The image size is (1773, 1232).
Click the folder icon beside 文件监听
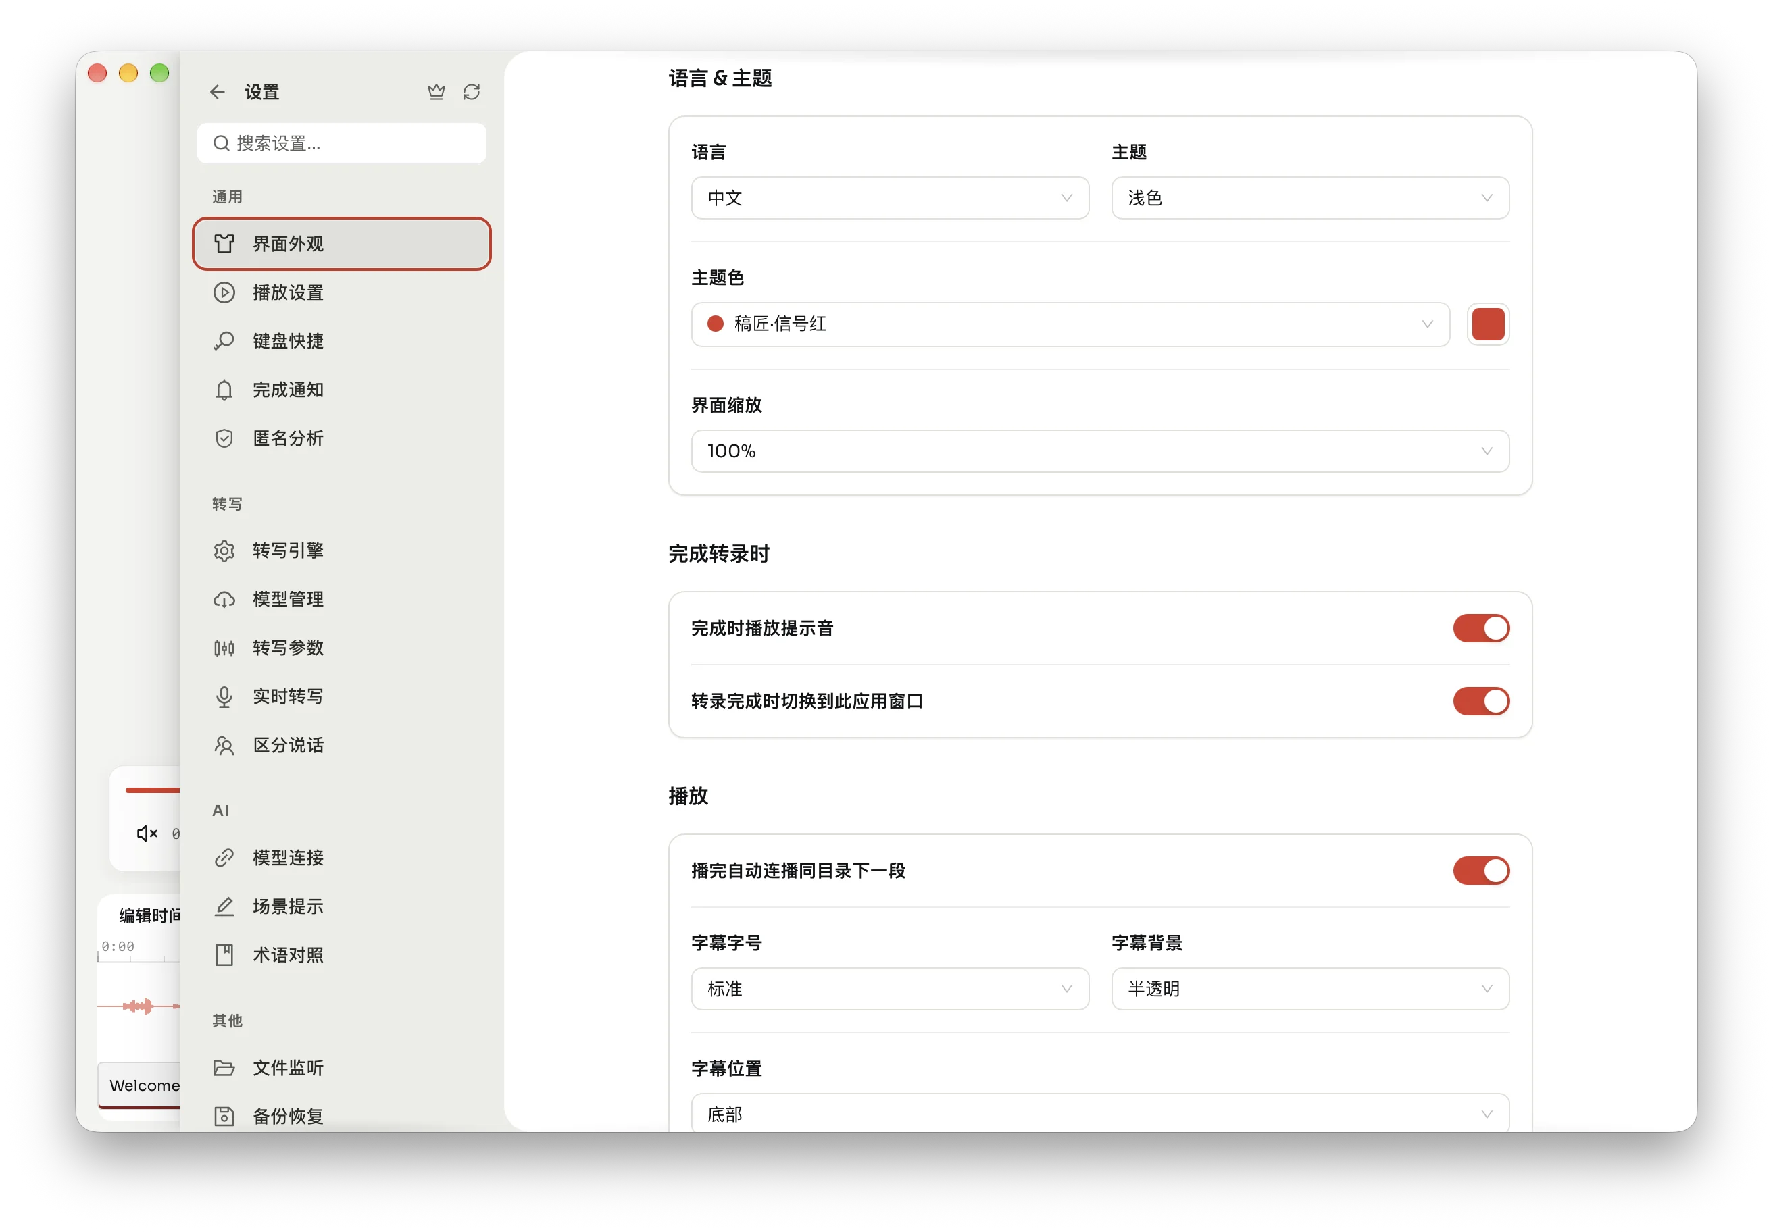click(x=224, y=1068)
